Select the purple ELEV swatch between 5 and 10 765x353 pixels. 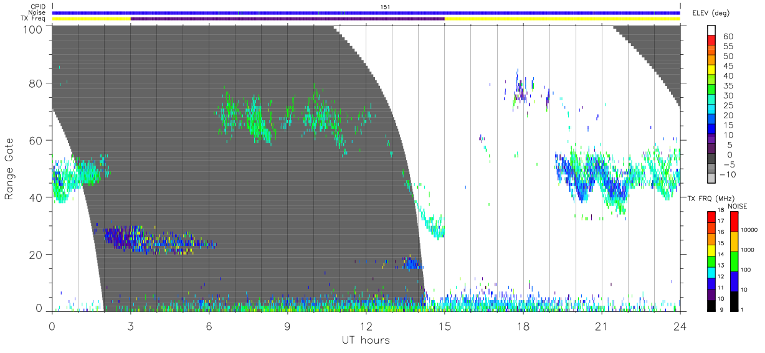coord(713,139)
